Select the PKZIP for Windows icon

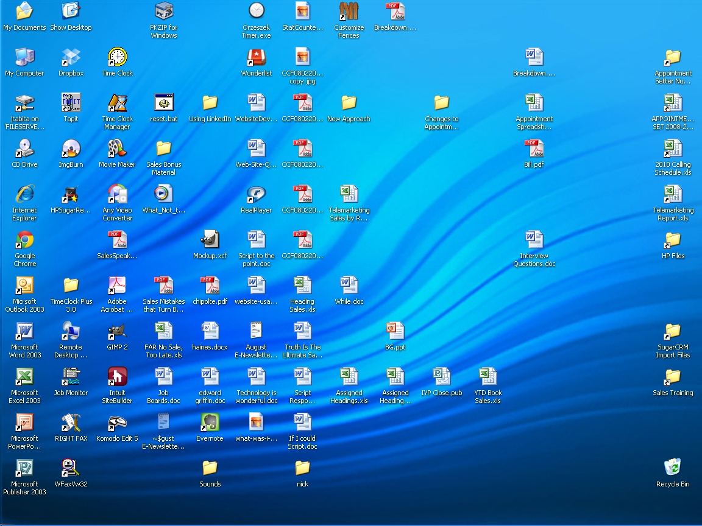coord(164,12)
